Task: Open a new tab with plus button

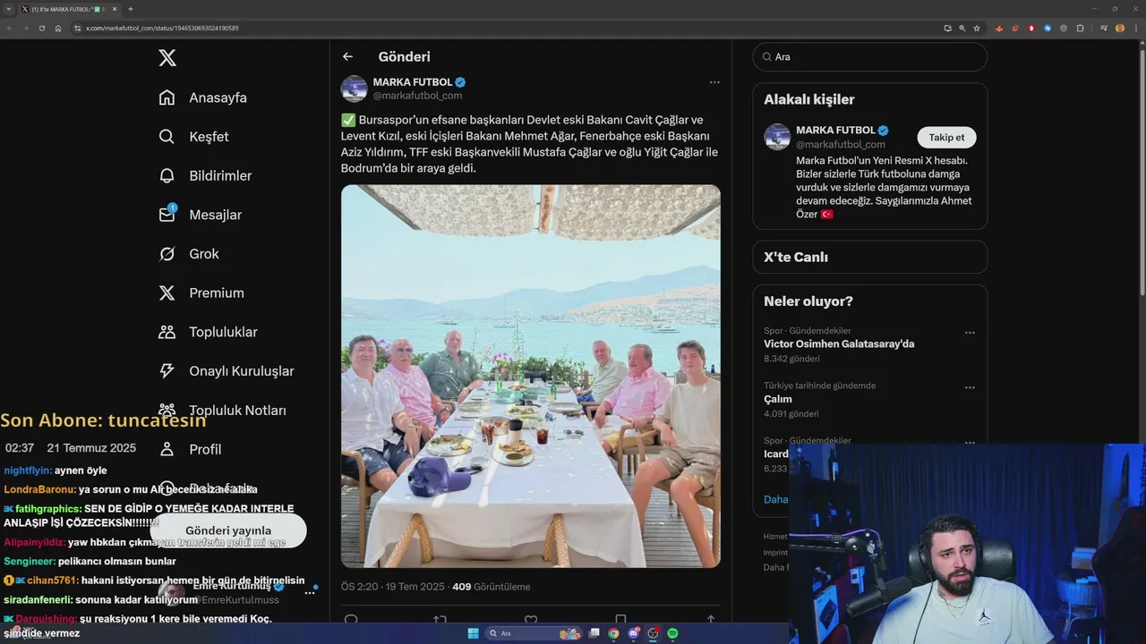Action: point(131,9)
